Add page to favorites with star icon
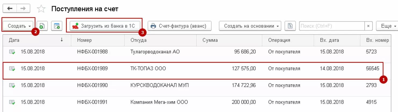The width and height of the screenshot is (398, 112). pos(41,9)
